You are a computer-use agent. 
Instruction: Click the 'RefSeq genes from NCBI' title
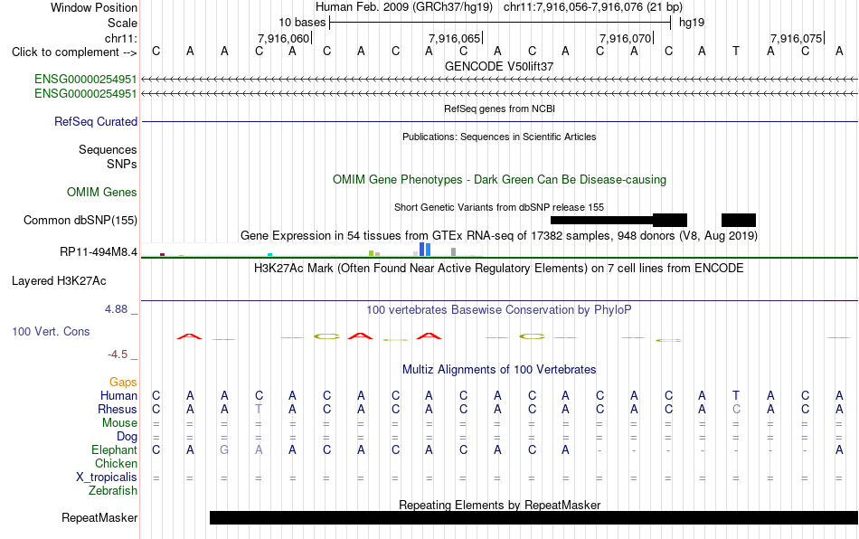coord(500,109)
